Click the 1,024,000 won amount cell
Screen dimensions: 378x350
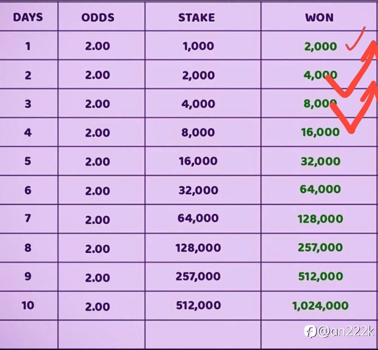tap(320, 306)
